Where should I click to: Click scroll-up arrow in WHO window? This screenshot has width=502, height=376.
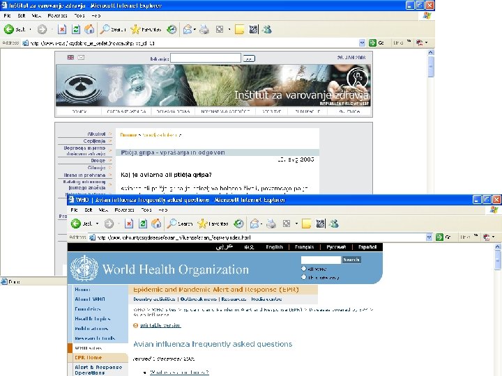click(498, 246)
